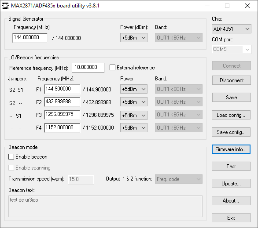
Task: Open the Chip ADF4351 dropdown
Action: click(231, 29)
